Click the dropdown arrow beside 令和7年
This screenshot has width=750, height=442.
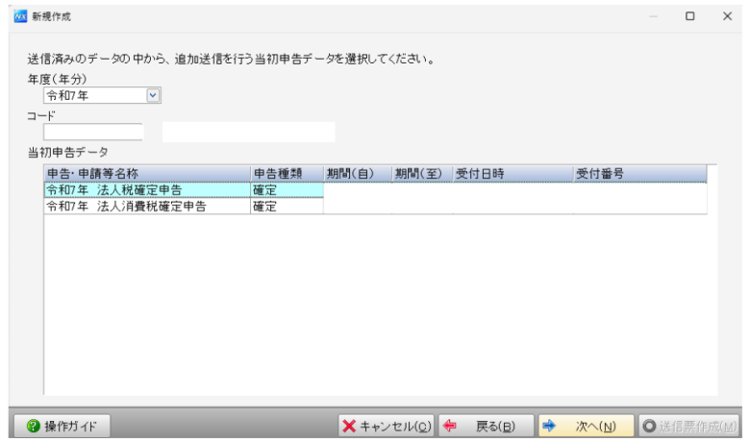pos(153,95)
